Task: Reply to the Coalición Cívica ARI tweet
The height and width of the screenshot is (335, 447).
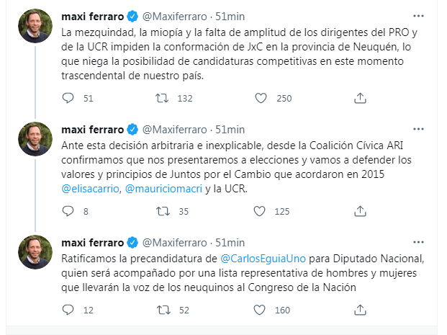Action: coord(68,211)
